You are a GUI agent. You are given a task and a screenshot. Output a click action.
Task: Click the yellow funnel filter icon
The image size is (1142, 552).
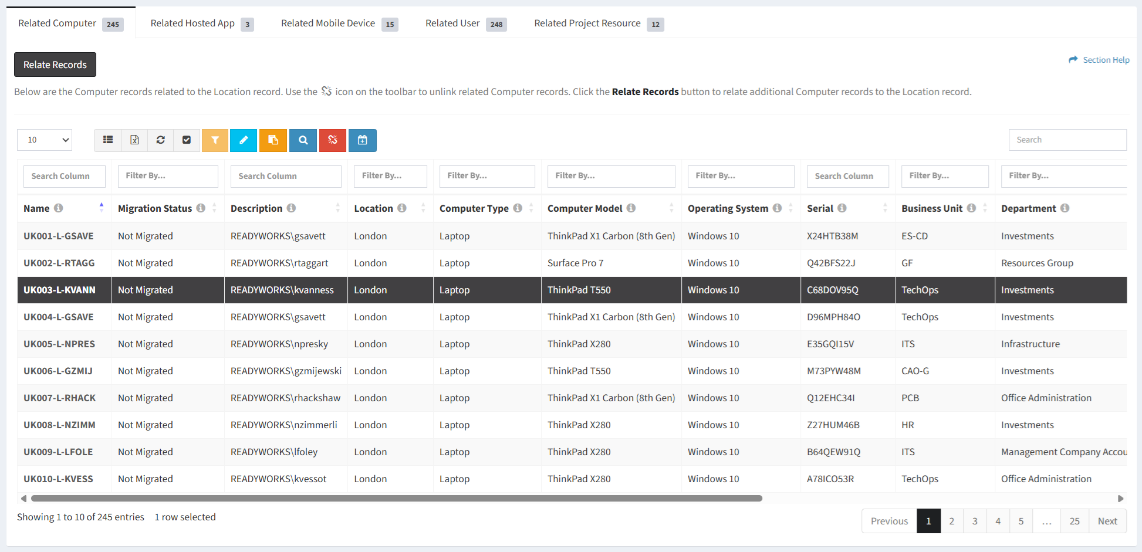[215, 140]
